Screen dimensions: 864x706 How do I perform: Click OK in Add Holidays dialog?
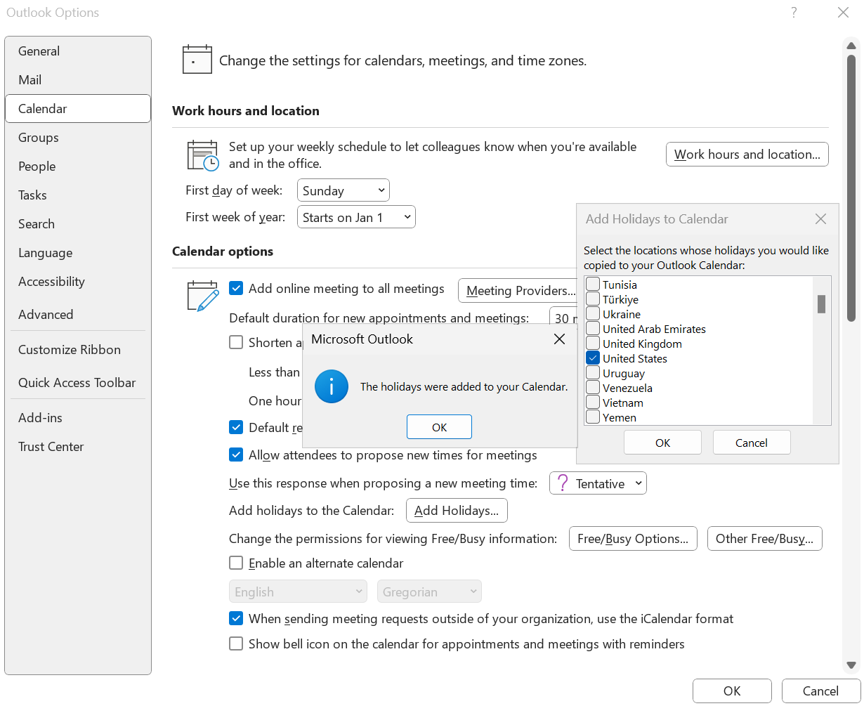pos(662,443)
